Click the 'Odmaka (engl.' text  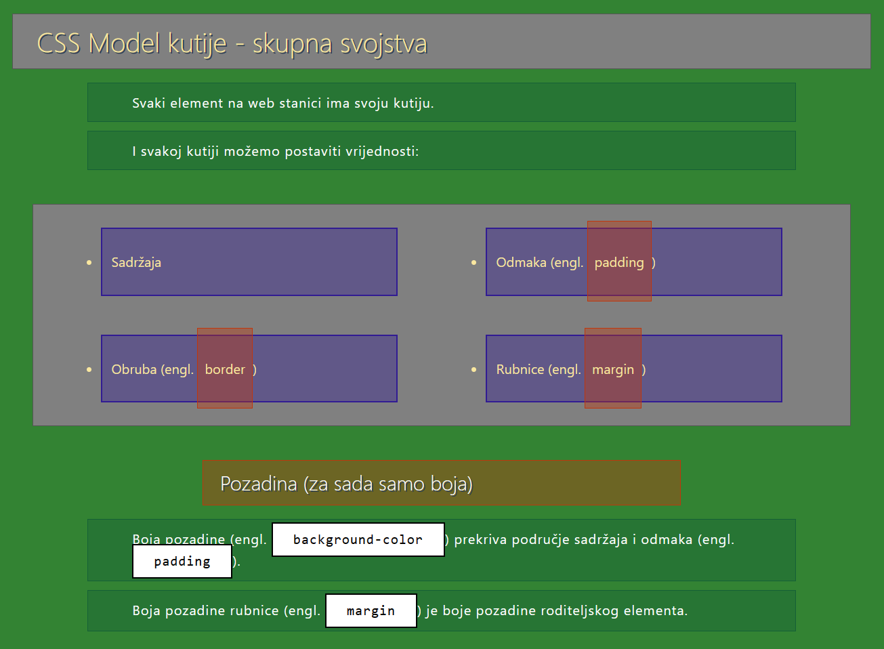pyautogui.click(x=540, y=262)
